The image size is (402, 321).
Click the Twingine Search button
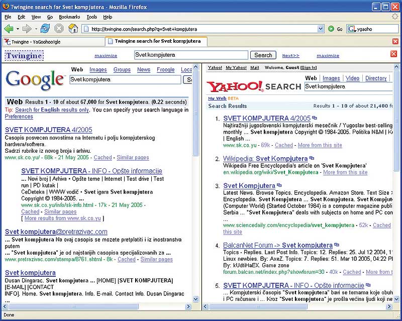(263, 55)
